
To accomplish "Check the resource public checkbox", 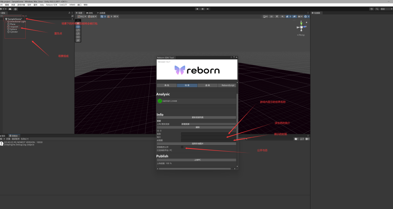I will pyautogui.click(x=182, y=147).
